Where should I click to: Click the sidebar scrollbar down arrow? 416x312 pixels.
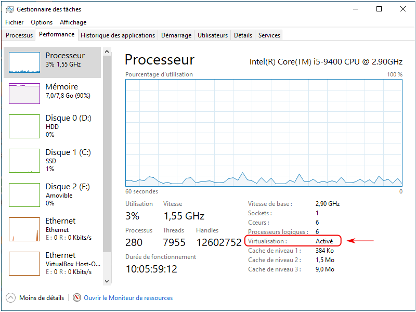[107, 281]
